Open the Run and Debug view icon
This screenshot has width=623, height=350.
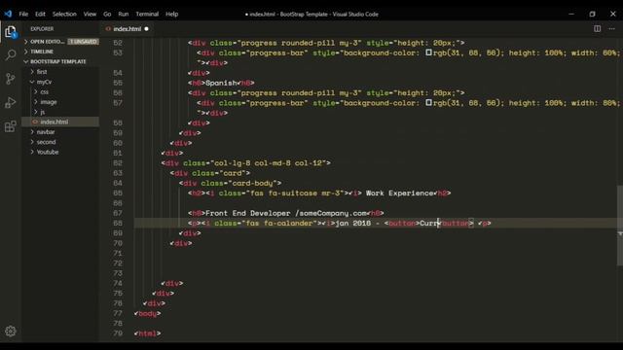11,103
